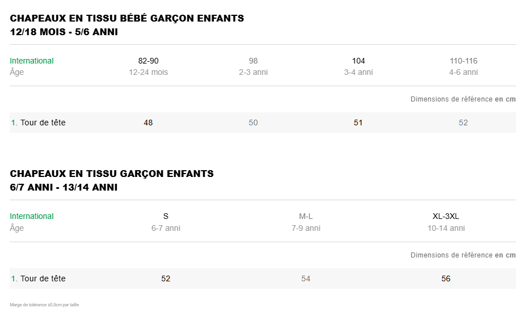The height and width of the screenshot is (325, 528).
Task: Click the 54 cm head measurement
Action: point(306,278)
